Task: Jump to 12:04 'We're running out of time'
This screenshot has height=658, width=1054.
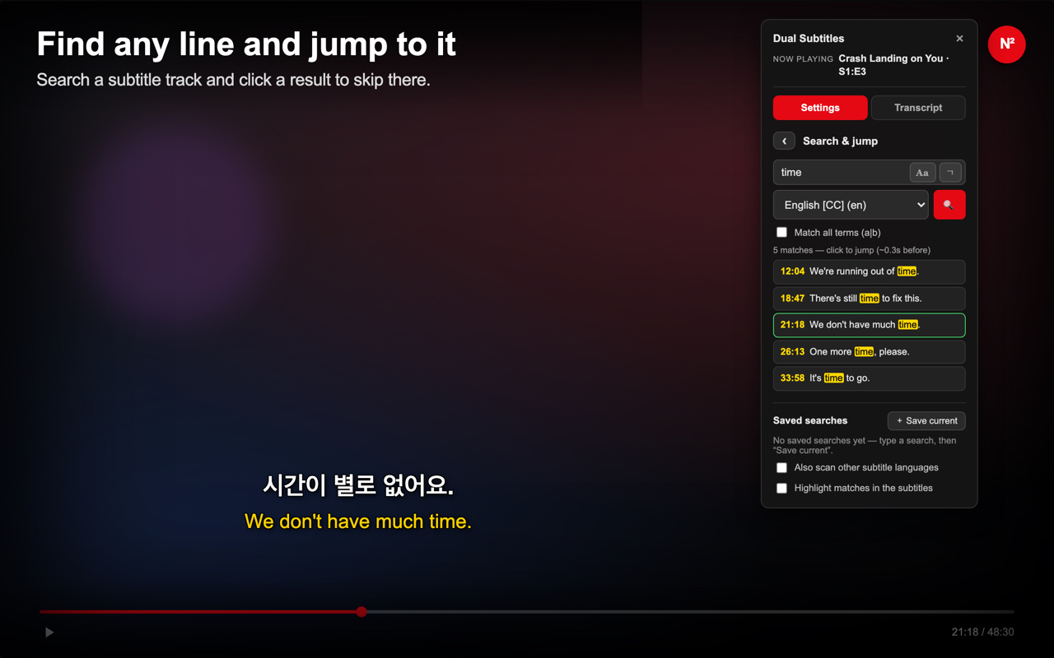Action: click(x=869, y=271)
